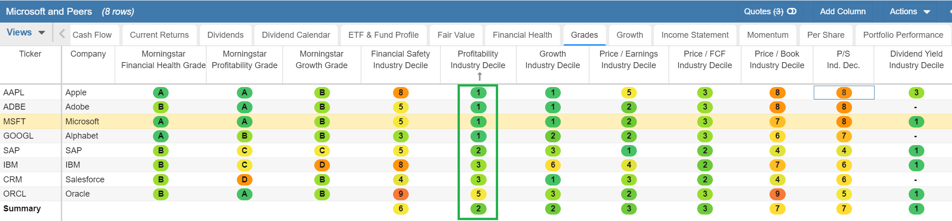Viewport: 952px width, 221px height.
Task: Switch to the Momentum tab
Action: click(768, 35)
